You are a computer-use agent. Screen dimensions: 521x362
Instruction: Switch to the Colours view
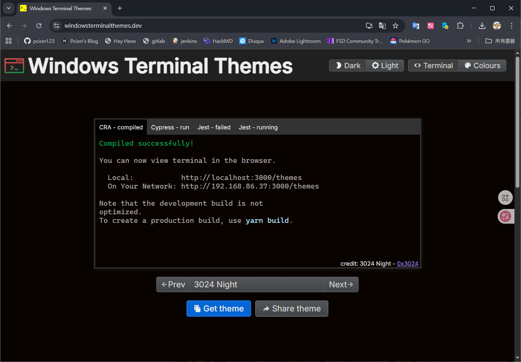482,66
